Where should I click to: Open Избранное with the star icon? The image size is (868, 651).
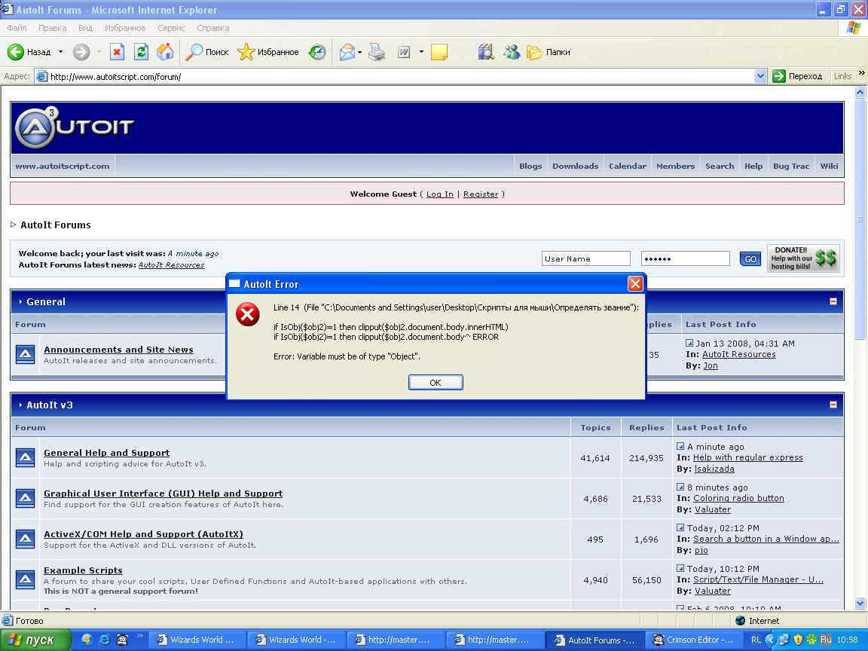pyautogui.click(x=246, y=51)
